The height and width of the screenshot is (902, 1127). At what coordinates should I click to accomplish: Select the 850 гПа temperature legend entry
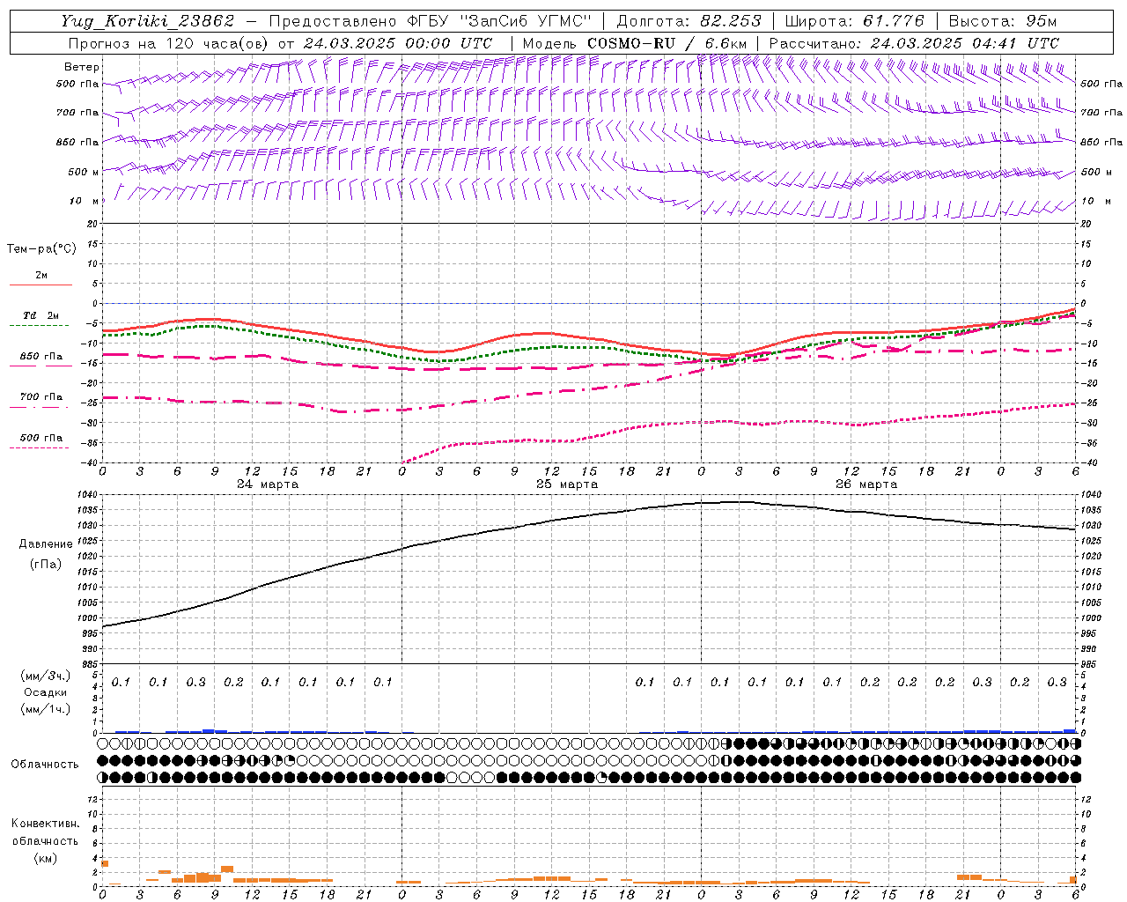tap(41, 357)
